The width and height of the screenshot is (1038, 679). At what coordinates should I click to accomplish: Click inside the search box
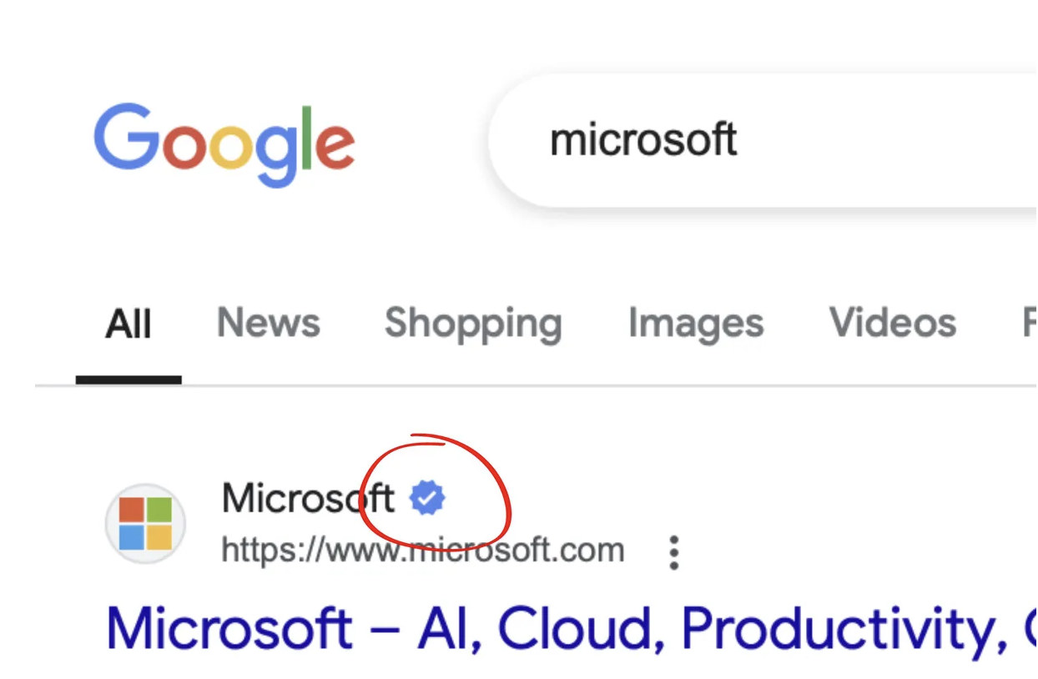click(751, 140)
